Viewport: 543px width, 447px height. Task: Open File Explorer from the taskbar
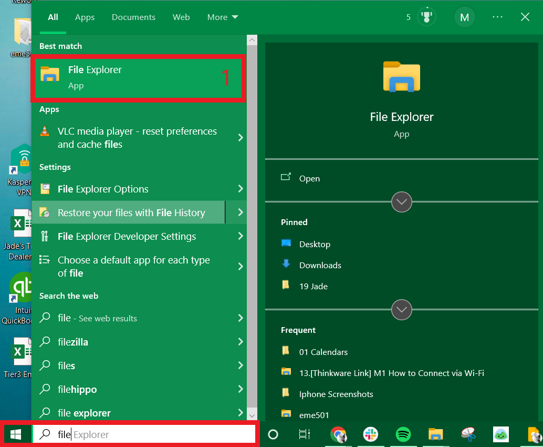(x=436, y=434)
